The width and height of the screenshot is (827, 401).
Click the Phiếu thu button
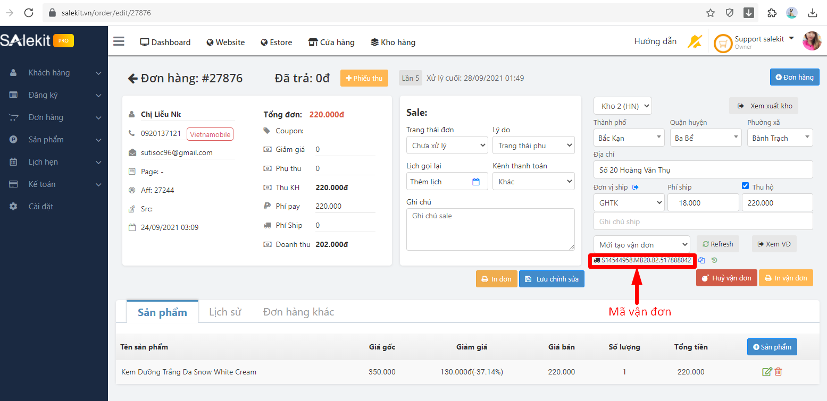364,78
